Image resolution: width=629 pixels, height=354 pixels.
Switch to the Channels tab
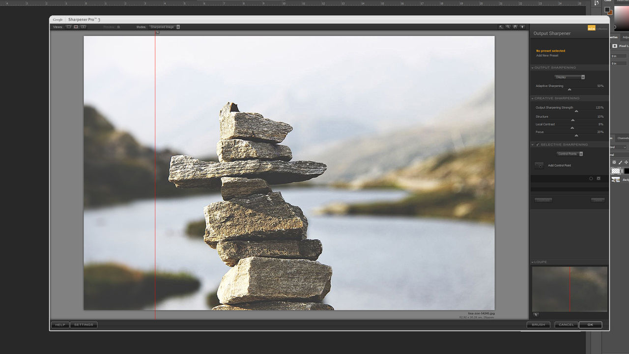[x=623, y=138]
